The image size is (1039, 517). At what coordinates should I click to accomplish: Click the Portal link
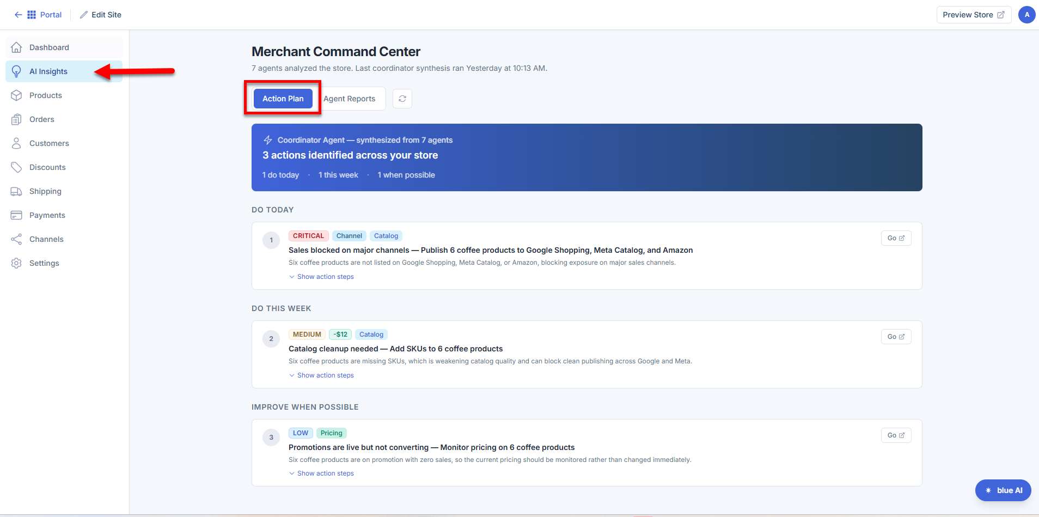51,15
